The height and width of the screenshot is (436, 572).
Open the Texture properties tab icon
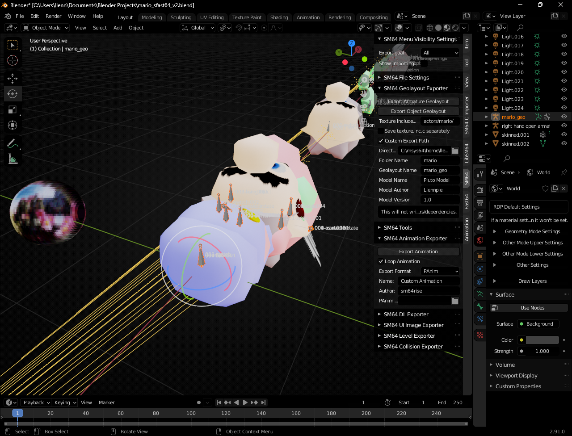click(x=480, y=335)
